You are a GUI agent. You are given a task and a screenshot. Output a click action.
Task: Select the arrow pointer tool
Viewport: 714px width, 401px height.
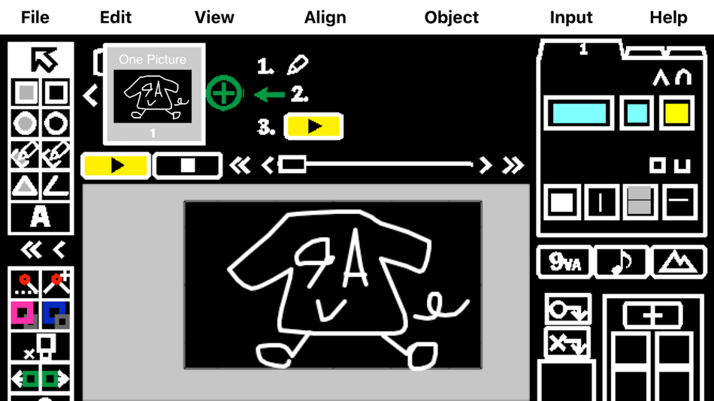click(44, 59)
